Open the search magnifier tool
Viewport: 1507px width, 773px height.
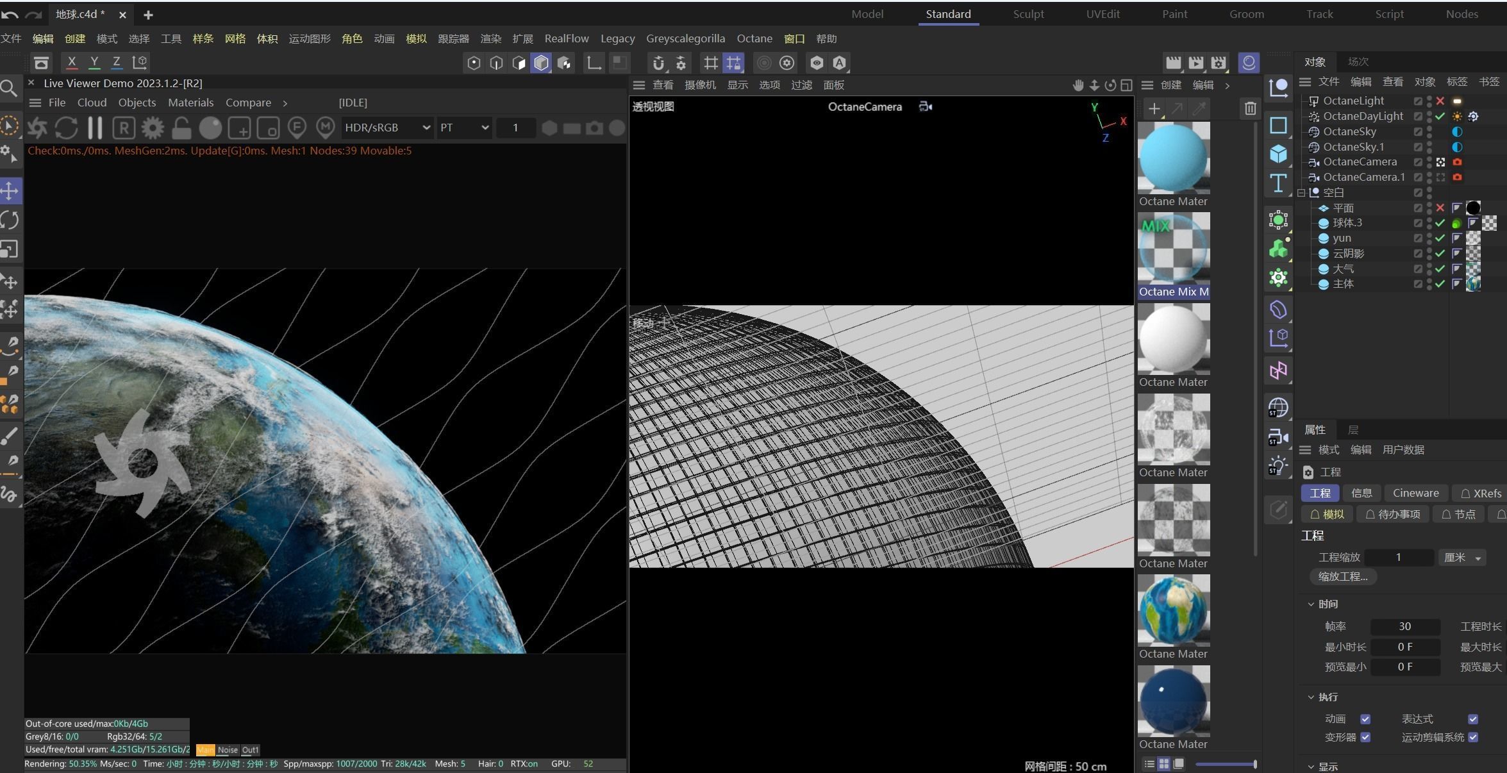[9, 88]
